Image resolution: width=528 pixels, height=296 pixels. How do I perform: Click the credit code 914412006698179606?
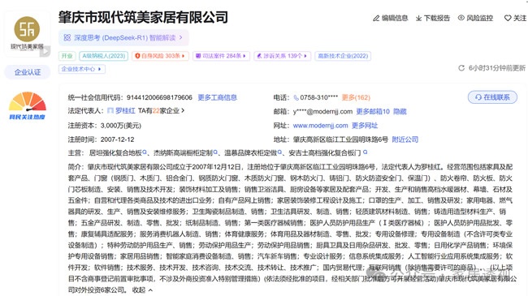159,97
